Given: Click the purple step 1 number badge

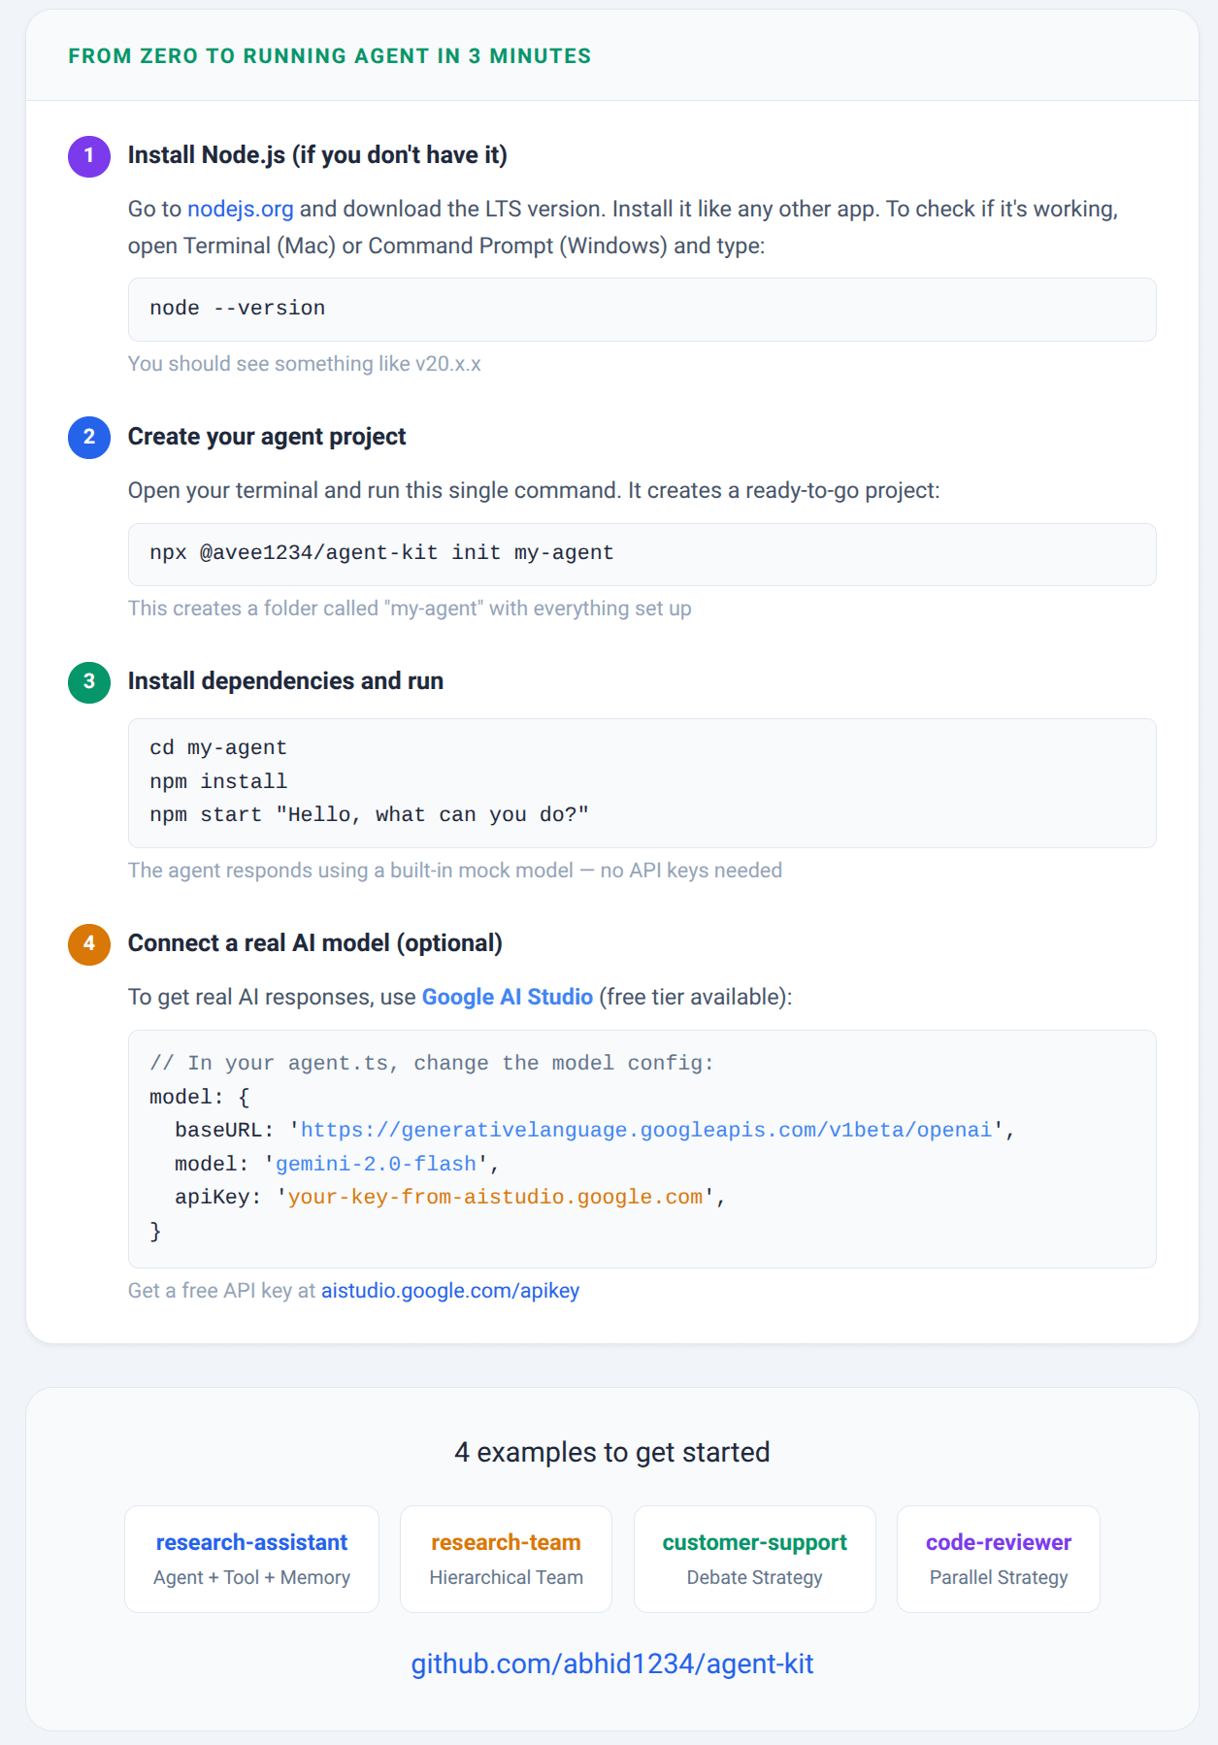Looking at the screenshot, I should [x=89, y=156].
